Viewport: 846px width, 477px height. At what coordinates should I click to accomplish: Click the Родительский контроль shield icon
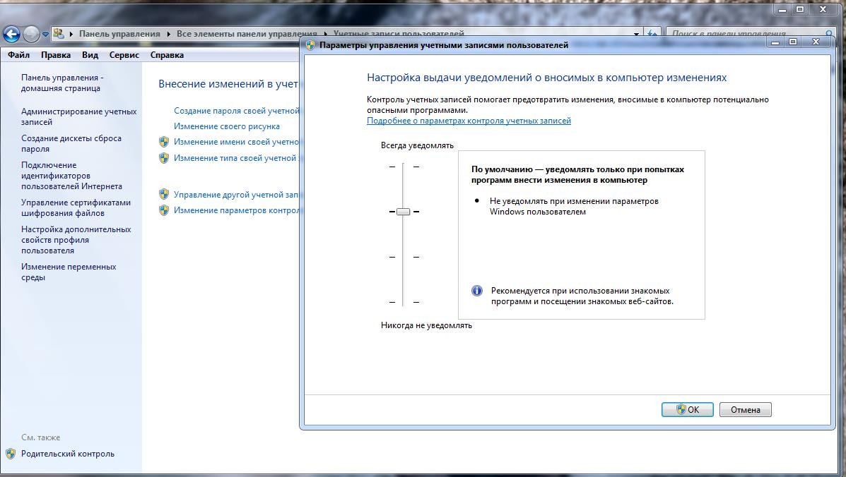coord(11,454)
